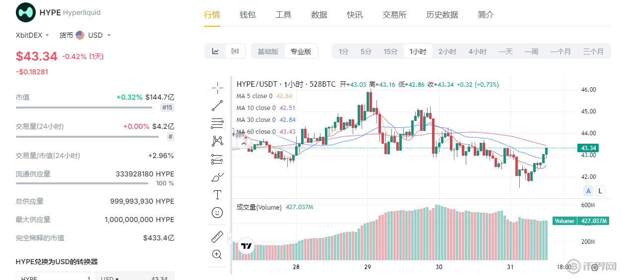Open the XbitDEX exchange dropdown
Viewport: 622px width, 280px height.
[33, 35]
